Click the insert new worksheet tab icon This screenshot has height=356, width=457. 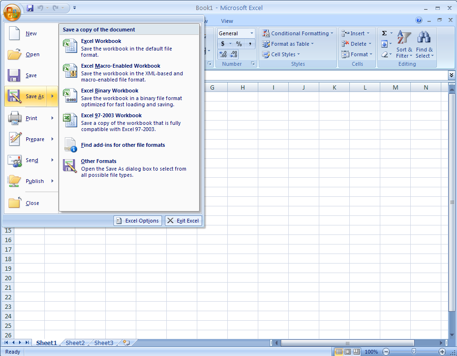pos(126,343)
